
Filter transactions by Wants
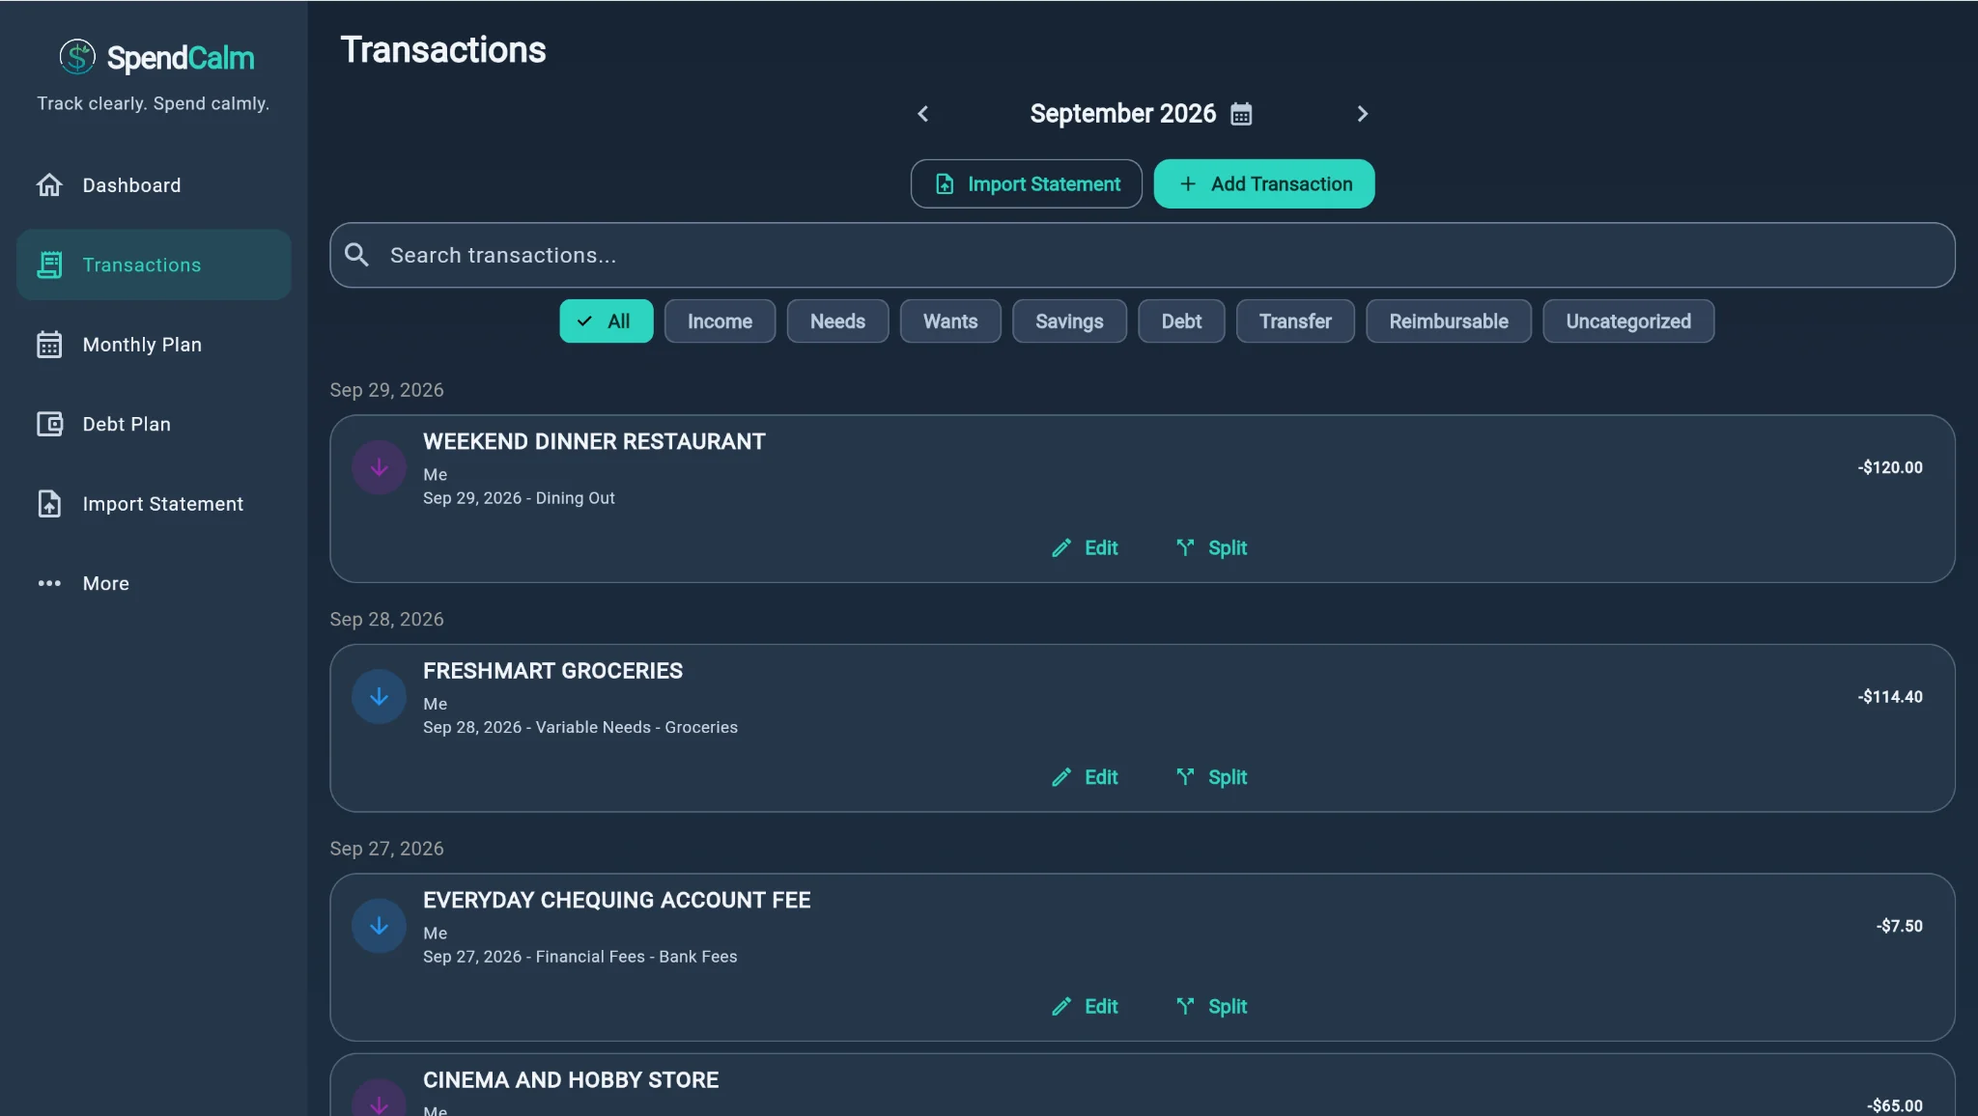coord(950,321)
